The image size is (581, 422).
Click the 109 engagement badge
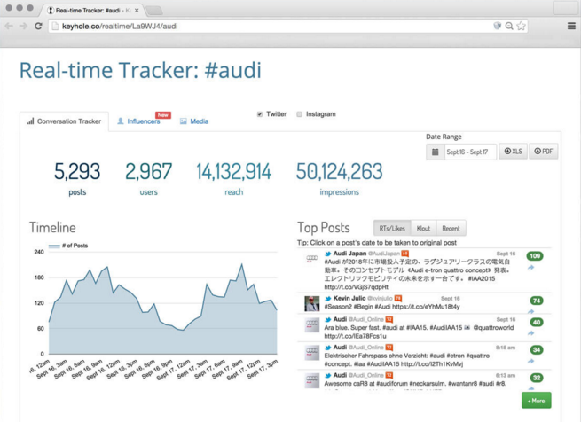click(535, 256)
